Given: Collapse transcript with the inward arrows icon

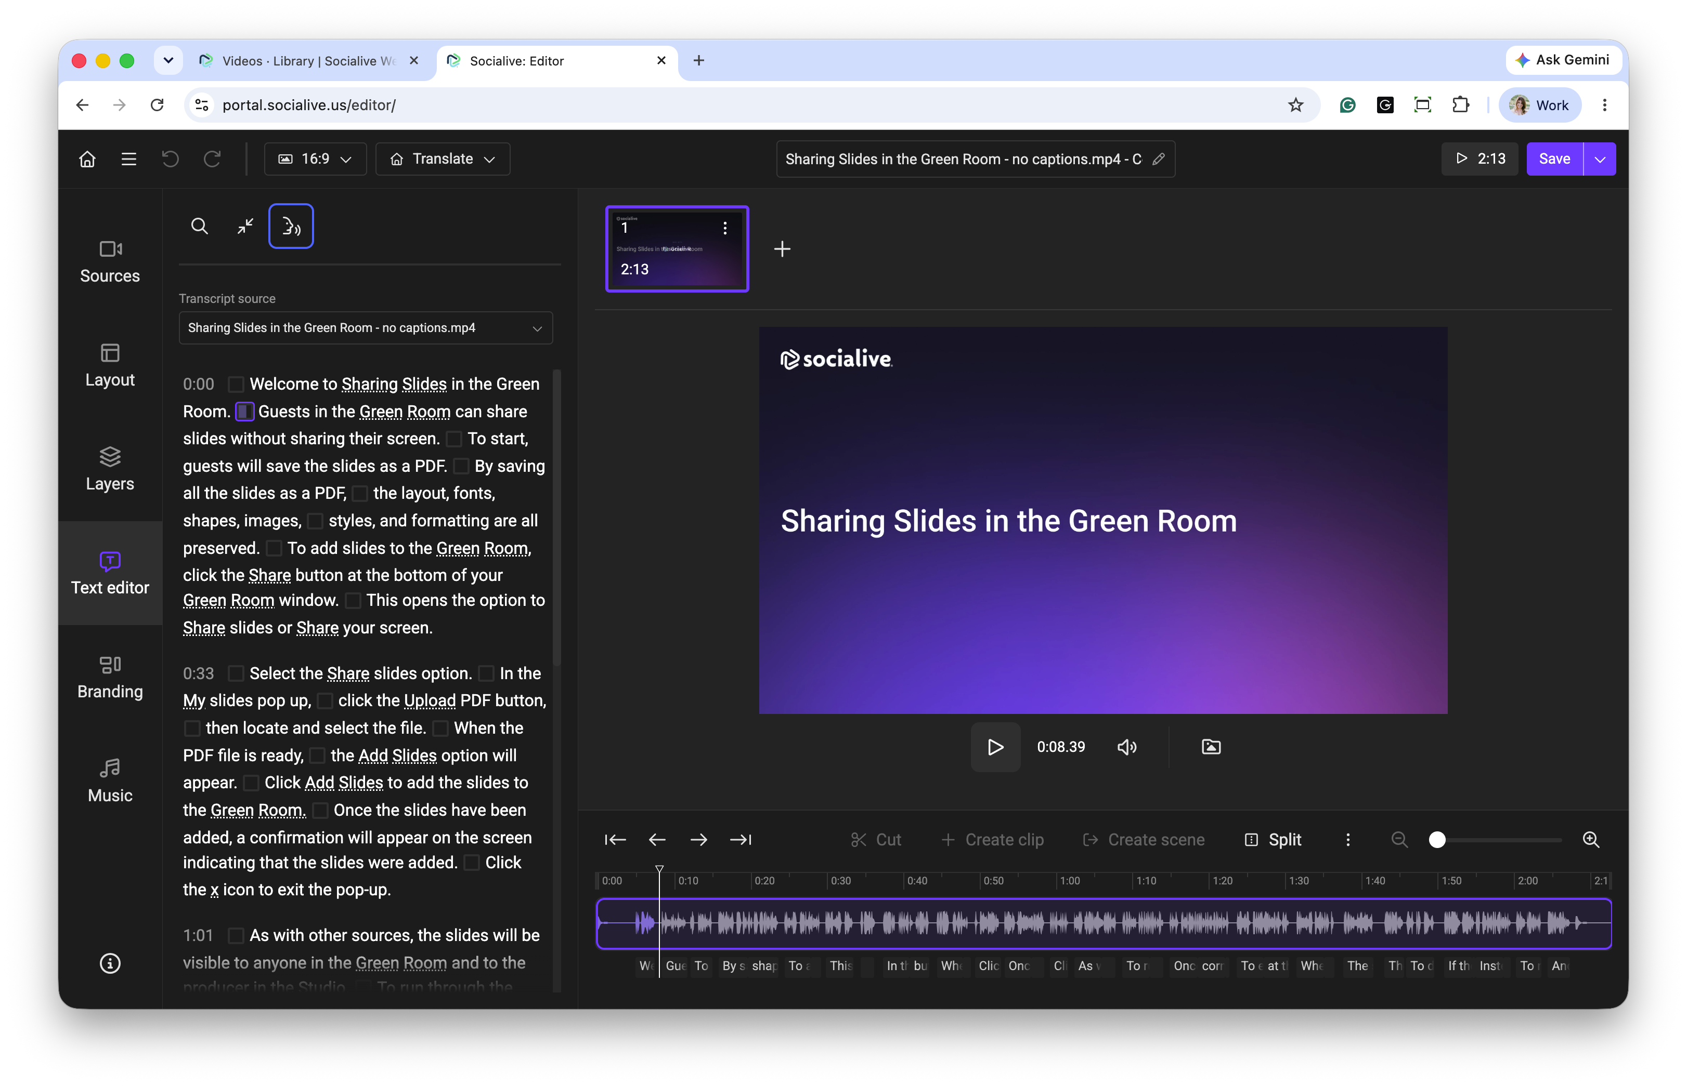Looking at the screenshot, I should [x=245, y=227].
